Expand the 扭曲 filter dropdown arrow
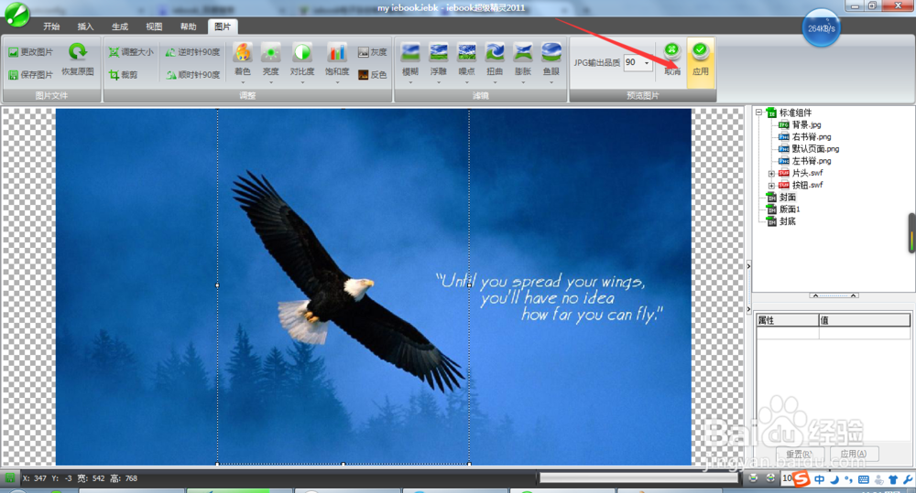Viewport: 916px width, 493px height. 495,82
